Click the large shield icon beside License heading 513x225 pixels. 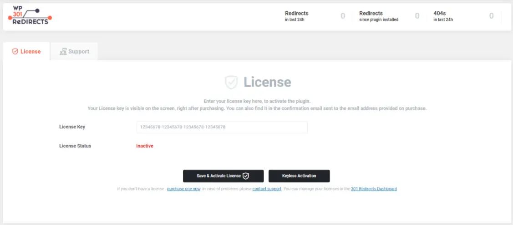(x=231, y=82)
